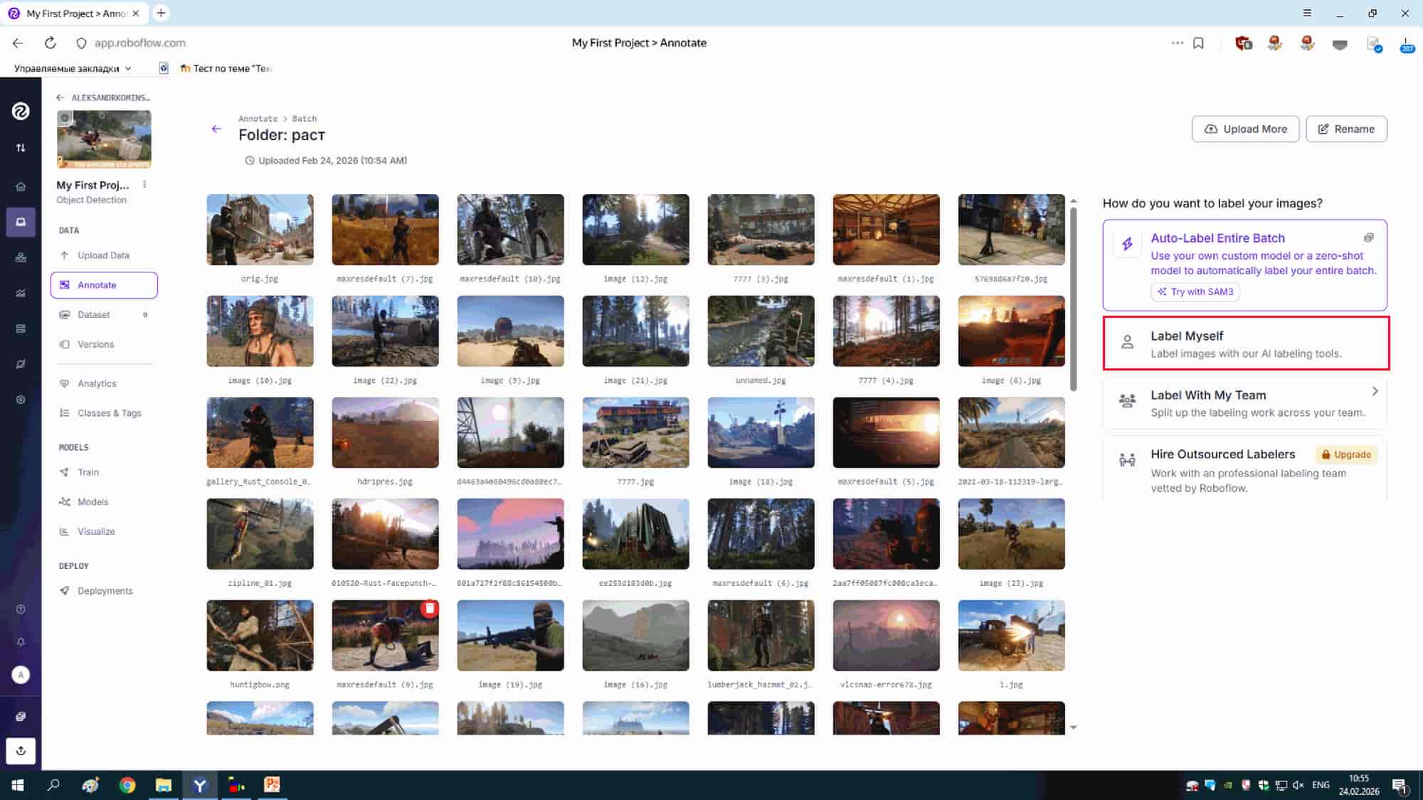Click the gear settings icon in left rail

pyautogui.click(x=21, y=400)
